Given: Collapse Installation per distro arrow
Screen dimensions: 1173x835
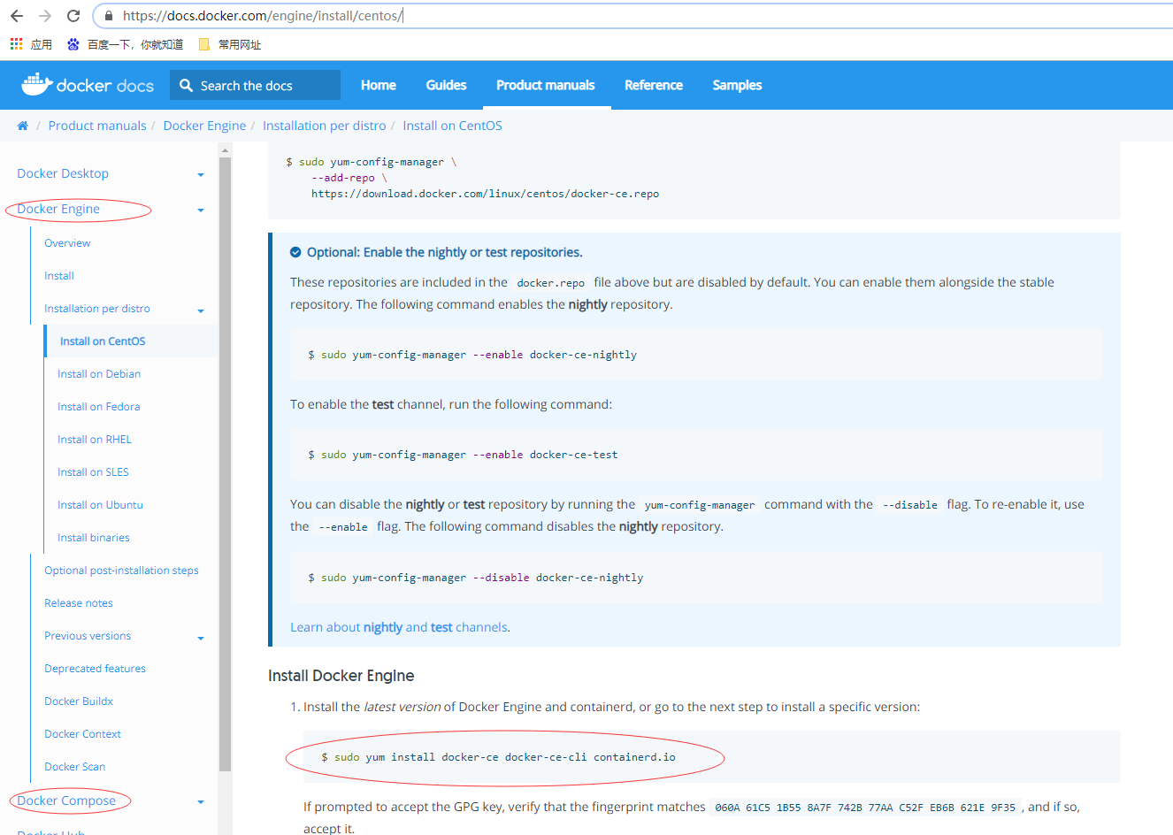Looking at the screenshot, I should coord(201,311).
